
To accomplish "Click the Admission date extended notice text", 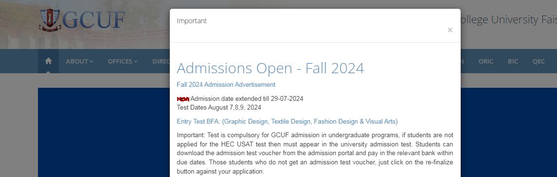I will point(247,99).
